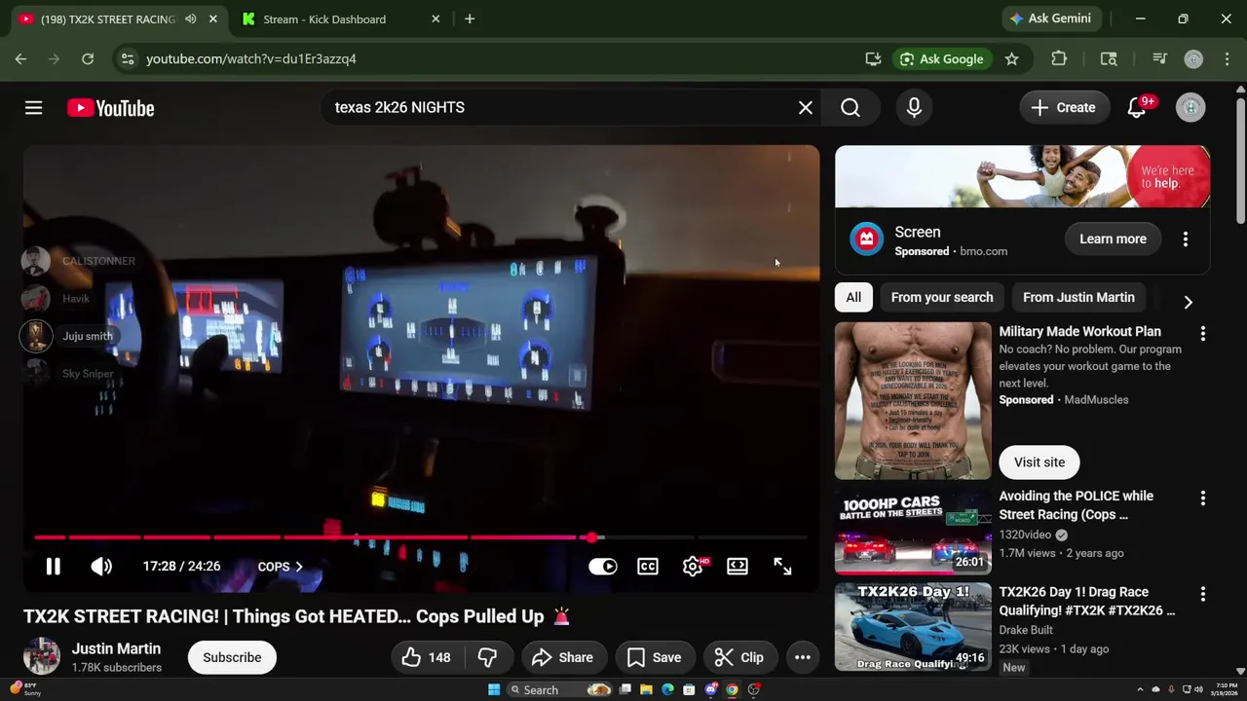The width and height of the screenshot is (1247, 701).
Task: Open Windows Start menu
Action: click(x=494, y=690)
